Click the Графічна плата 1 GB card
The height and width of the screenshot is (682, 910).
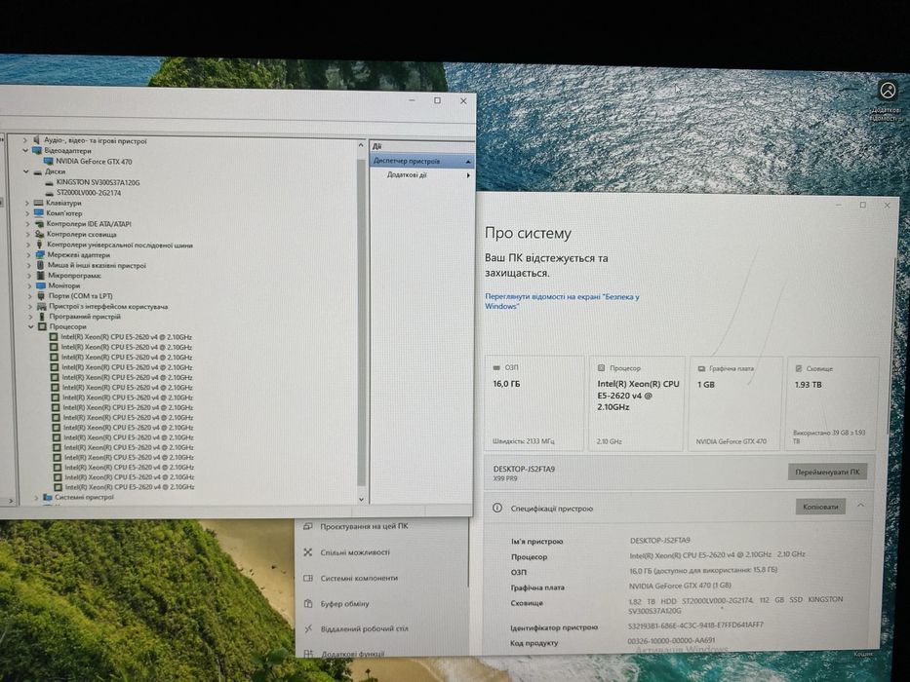pyautogui.click(x=735, y=403)
